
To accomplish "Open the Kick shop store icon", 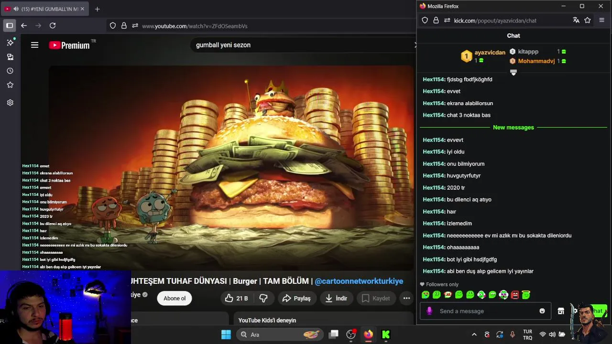I will [x=561, y=311].
